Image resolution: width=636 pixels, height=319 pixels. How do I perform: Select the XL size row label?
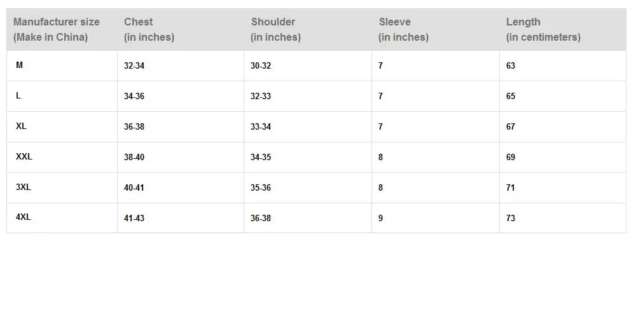[x=22, y=126]
